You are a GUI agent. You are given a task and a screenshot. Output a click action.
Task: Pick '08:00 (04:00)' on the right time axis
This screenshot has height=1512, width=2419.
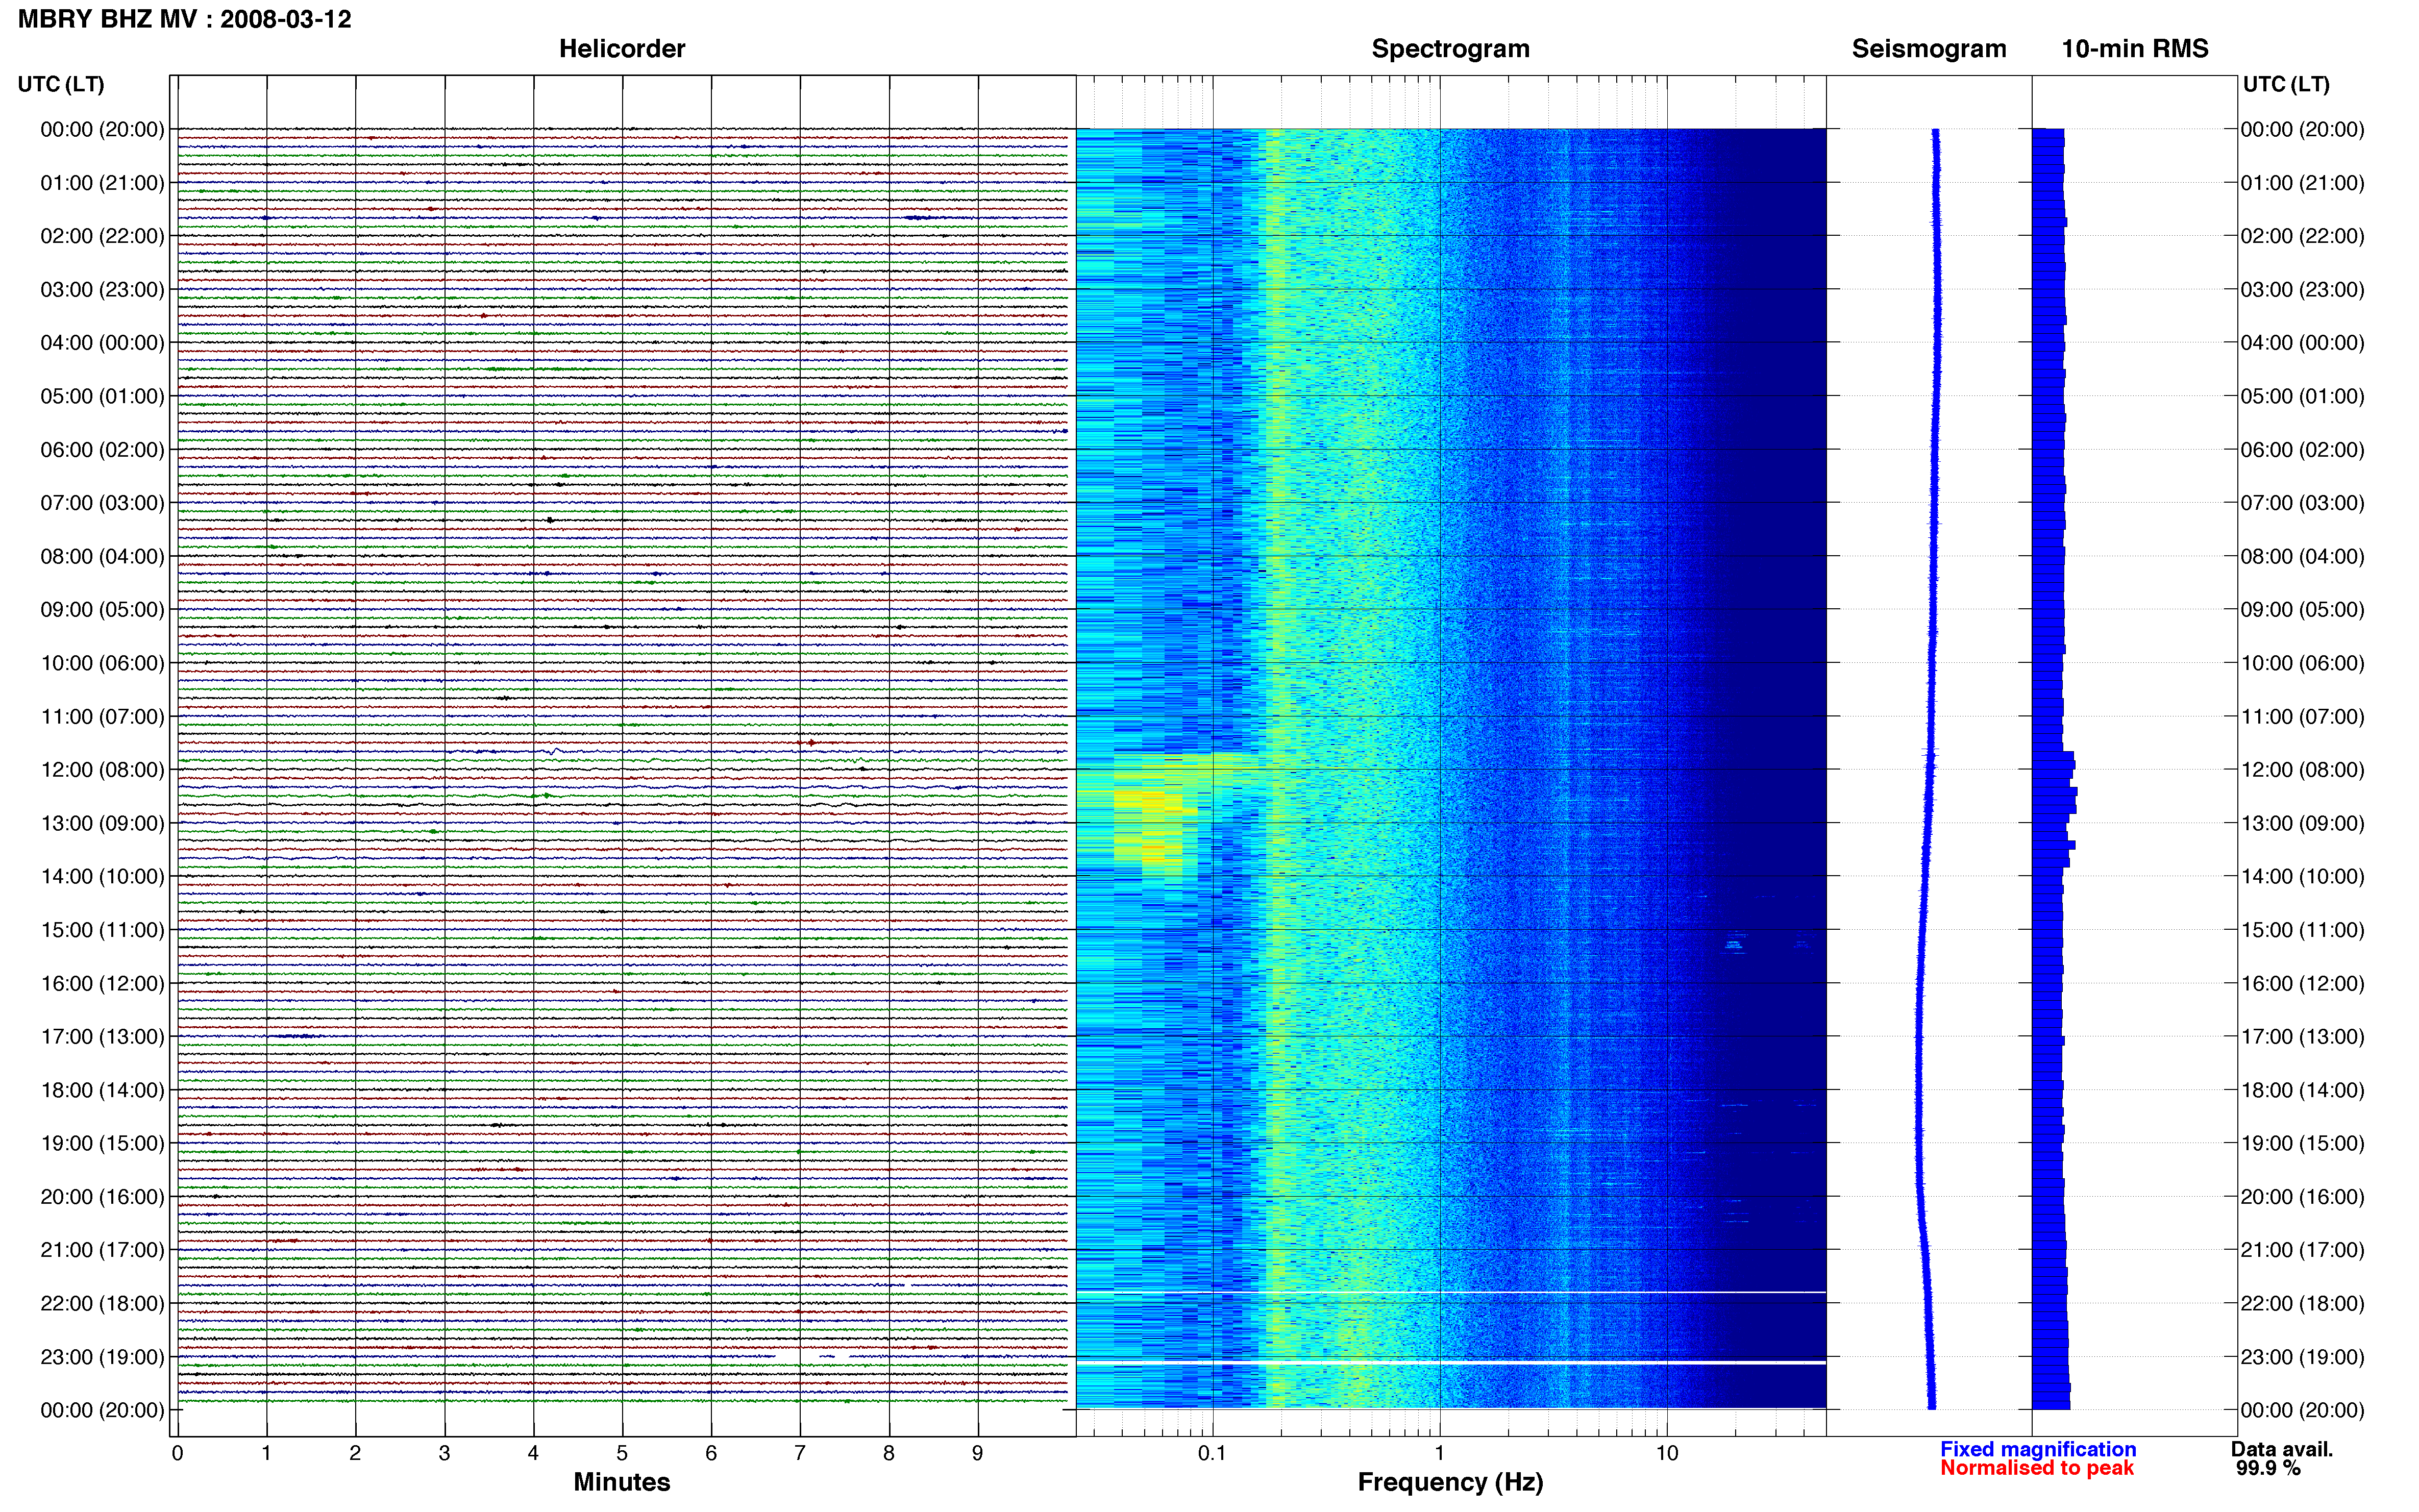pos(2302,556)
